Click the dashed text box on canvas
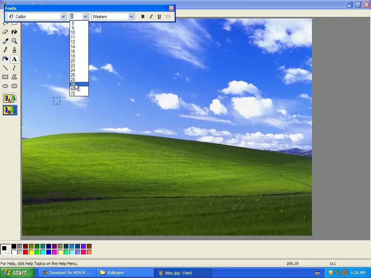This screenshot has height=278, width=371. 57,101
